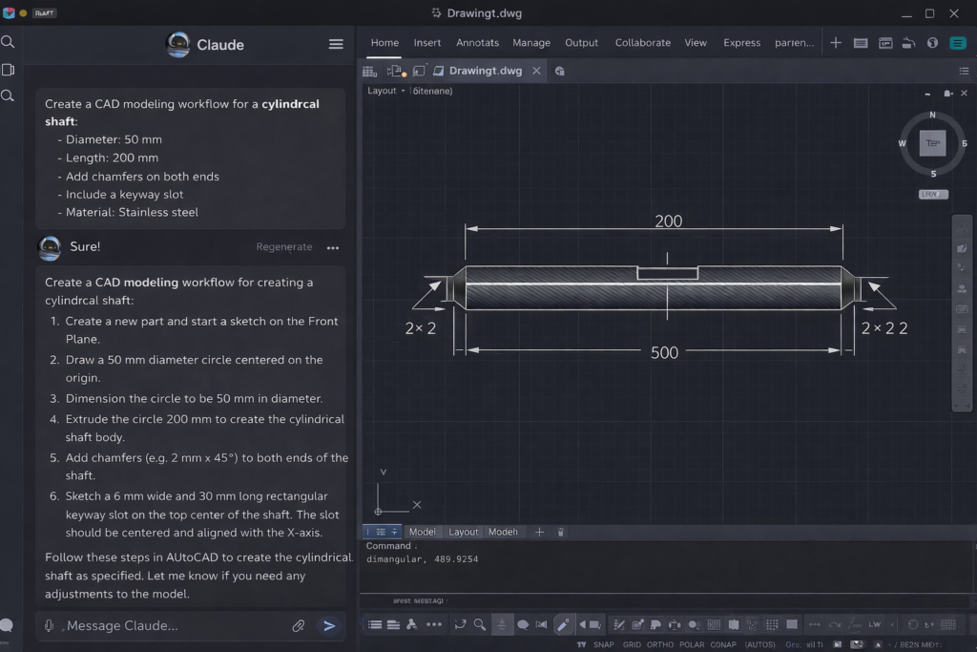
Task: Enable ORTHO mode
Action: (x=661, y=644)
